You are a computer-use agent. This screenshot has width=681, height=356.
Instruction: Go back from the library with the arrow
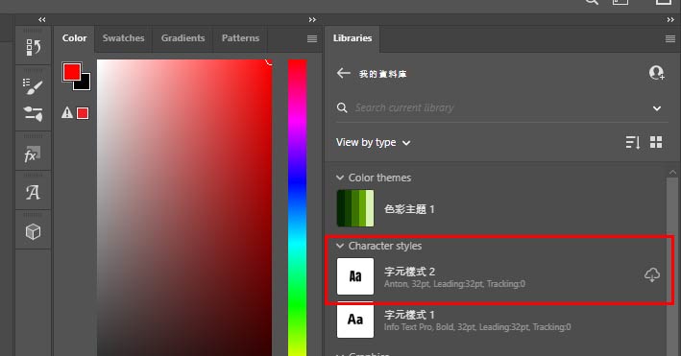click(343, 73)
